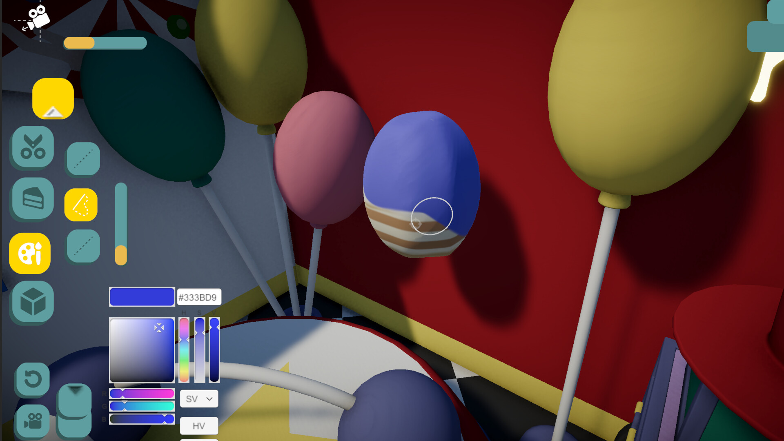The height and width of the screenshot is (441, 784).
Task: Click the undo circular arrow button
Action: tap(33, 379)
